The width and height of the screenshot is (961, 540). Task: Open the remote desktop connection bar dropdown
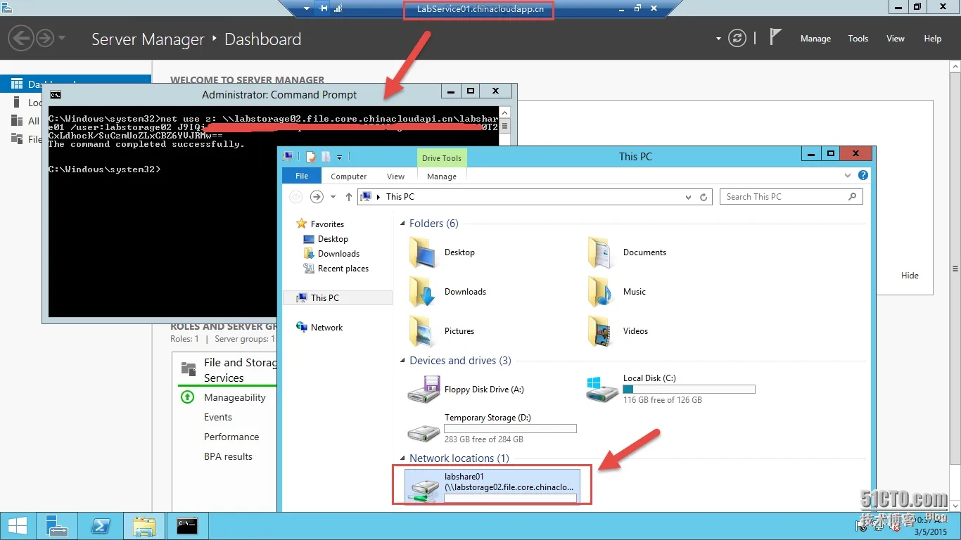tap(307, 8)
